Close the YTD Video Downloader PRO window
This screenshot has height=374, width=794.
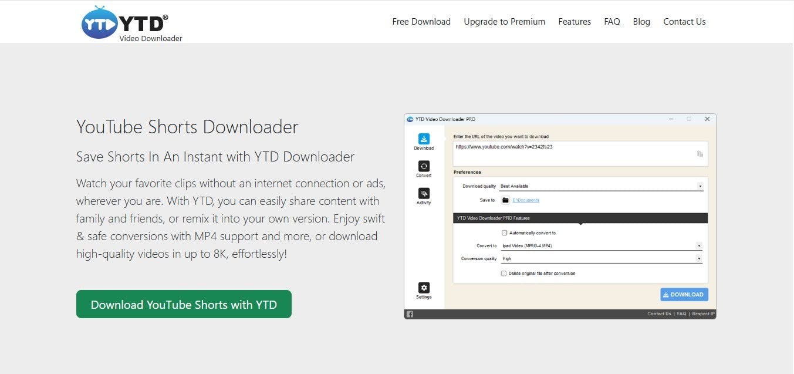pos(707,119)
